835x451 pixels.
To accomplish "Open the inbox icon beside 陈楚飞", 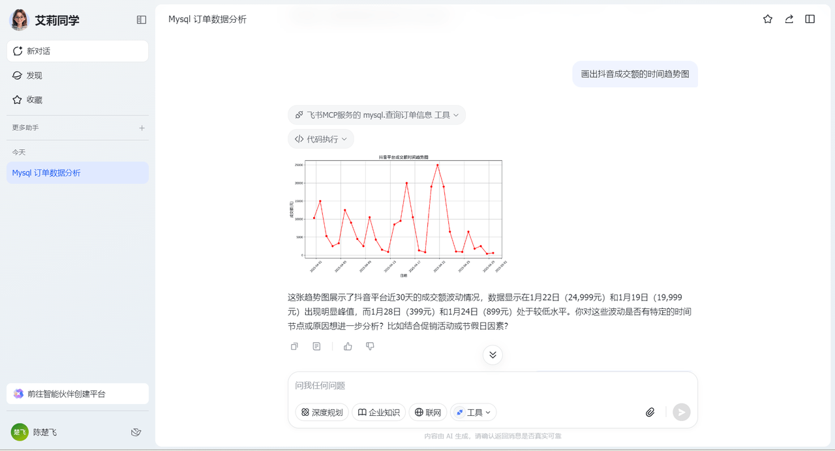I will (136, 432).
